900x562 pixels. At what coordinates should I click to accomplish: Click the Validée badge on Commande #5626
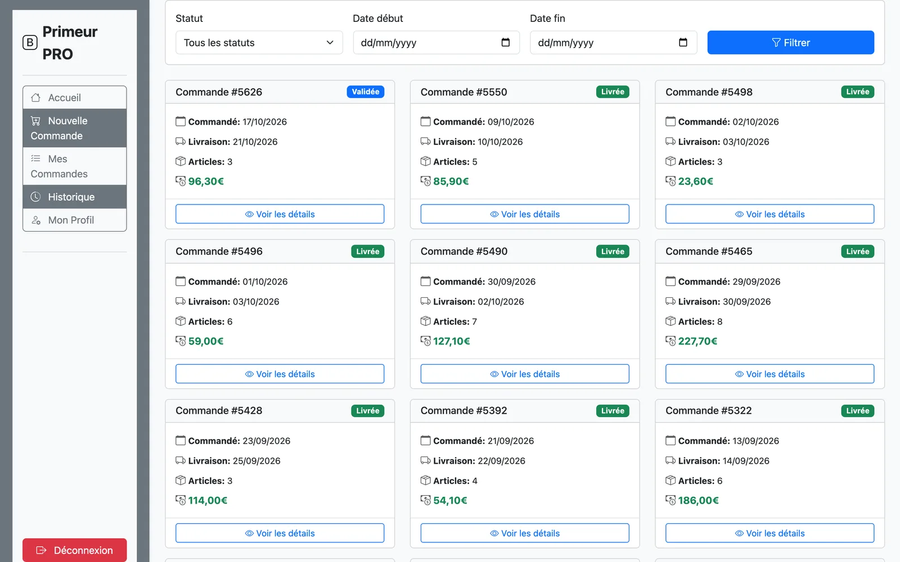pyautogui.click(x=366, y=92)
